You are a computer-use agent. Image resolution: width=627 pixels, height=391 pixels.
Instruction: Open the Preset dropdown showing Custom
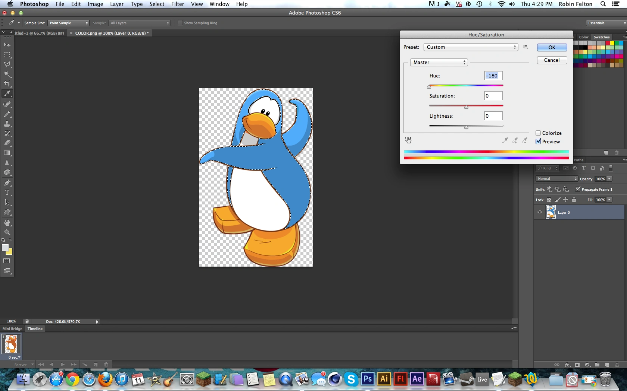click(x=471, y=47)
